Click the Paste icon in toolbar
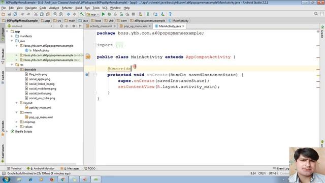Viewport: 325px width, 183px height. click(x=48, y=14)
